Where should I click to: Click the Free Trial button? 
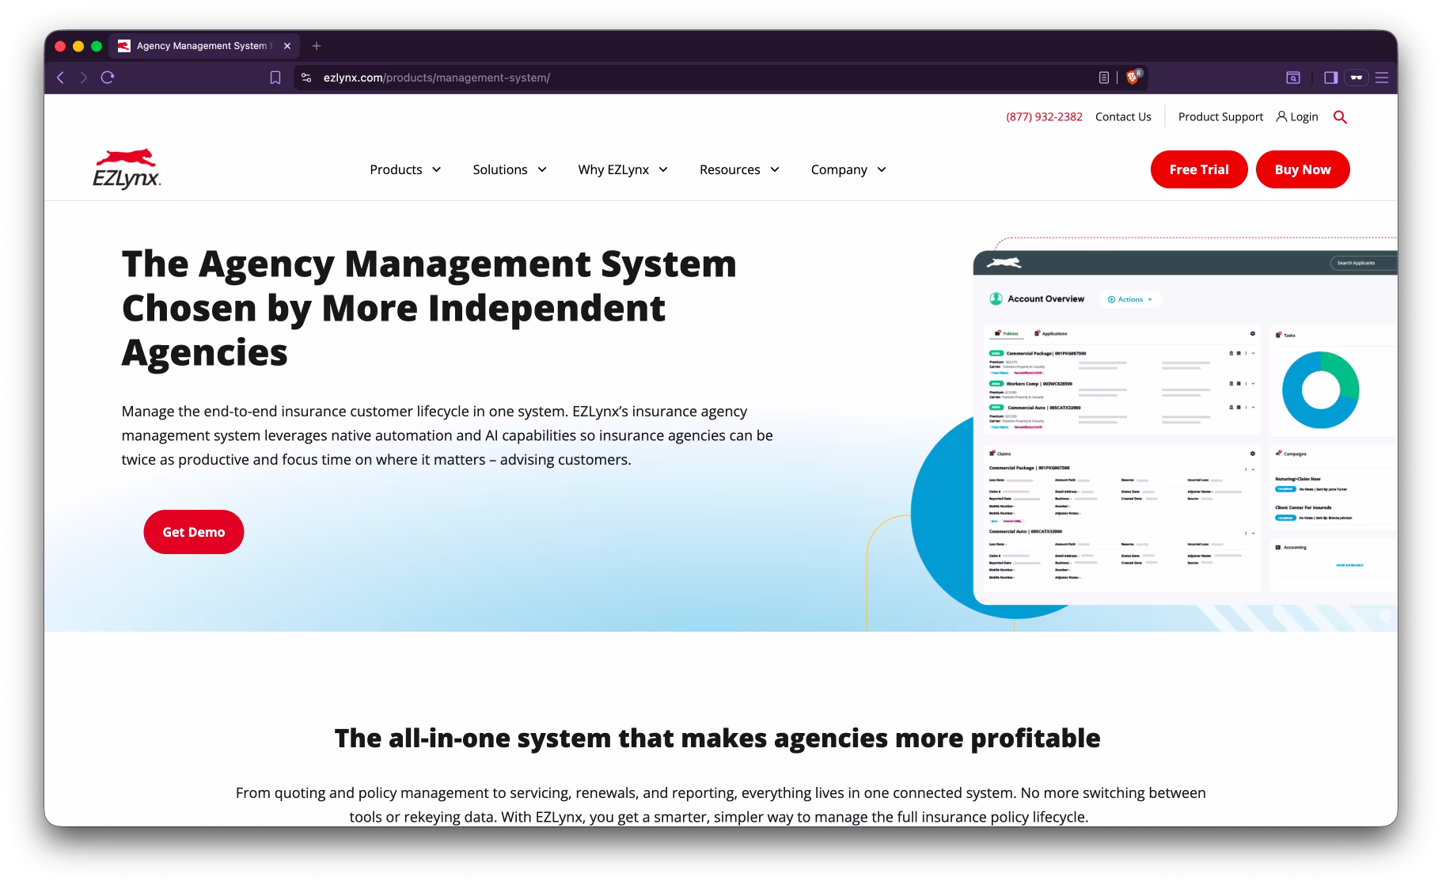click(1199, 169)
